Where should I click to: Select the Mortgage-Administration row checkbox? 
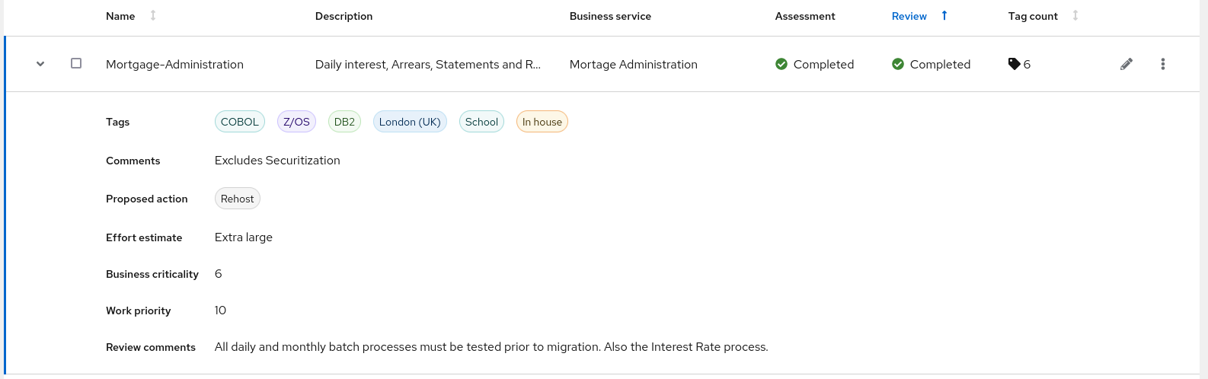click(x=76, y=64)
